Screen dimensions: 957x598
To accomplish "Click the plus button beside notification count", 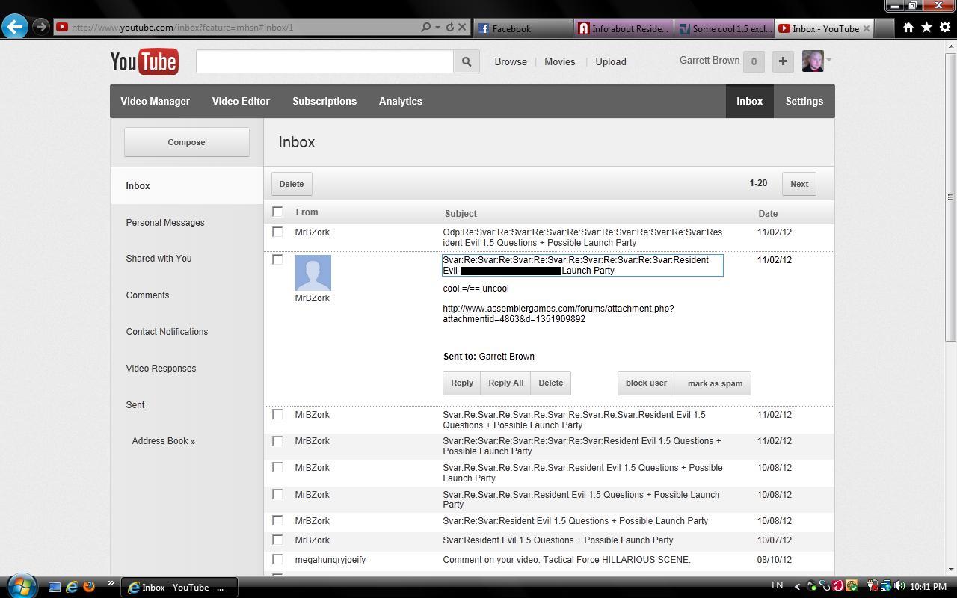I will (x=783, y=61).
